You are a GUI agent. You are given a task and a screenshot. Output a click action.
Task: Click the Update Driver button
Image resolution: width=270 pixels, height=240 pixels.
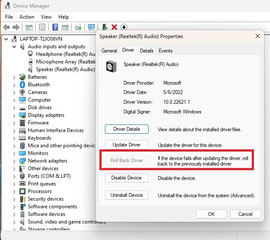[127, 145]
